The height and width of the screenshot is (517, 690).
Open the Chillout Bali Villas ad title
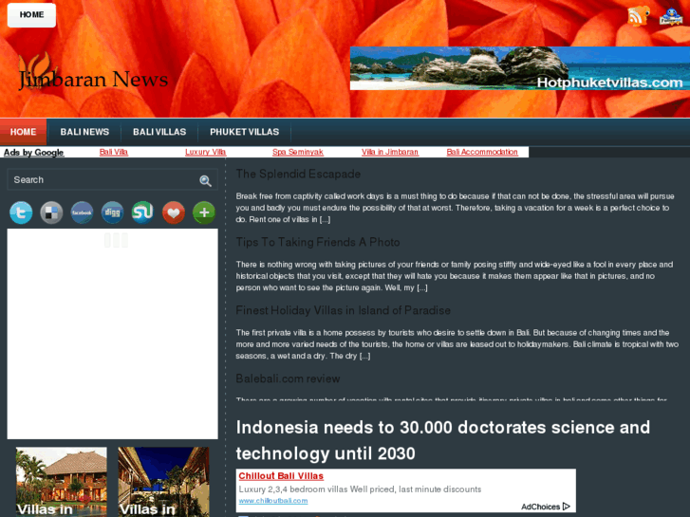281,476
